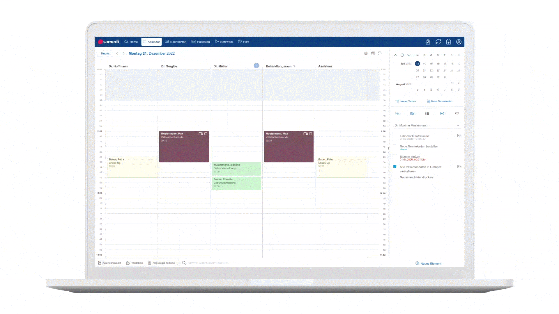This screenshot has width=559, height=314.
Task: Tick checkbox on Behandlungsraum 1 Videosprechstunde appointment
Action: [x=311, y=134]
